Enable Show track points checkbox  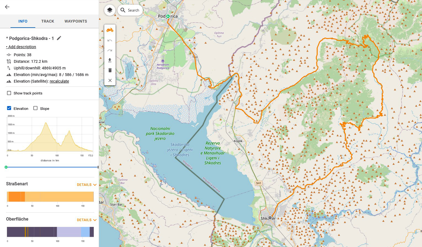[x=9, y=93]
